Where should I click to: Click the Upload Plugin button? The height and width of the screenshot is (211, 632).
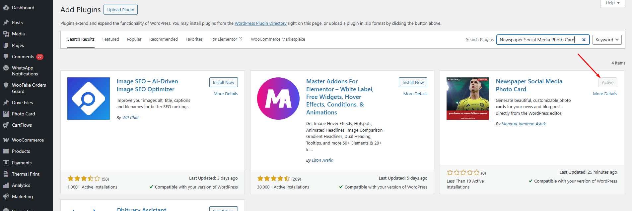(x=120, y=10)
